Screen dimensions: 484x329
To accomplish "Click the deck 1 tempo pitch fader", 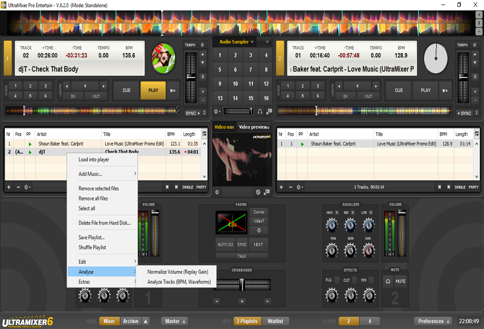I will point(191,77).
